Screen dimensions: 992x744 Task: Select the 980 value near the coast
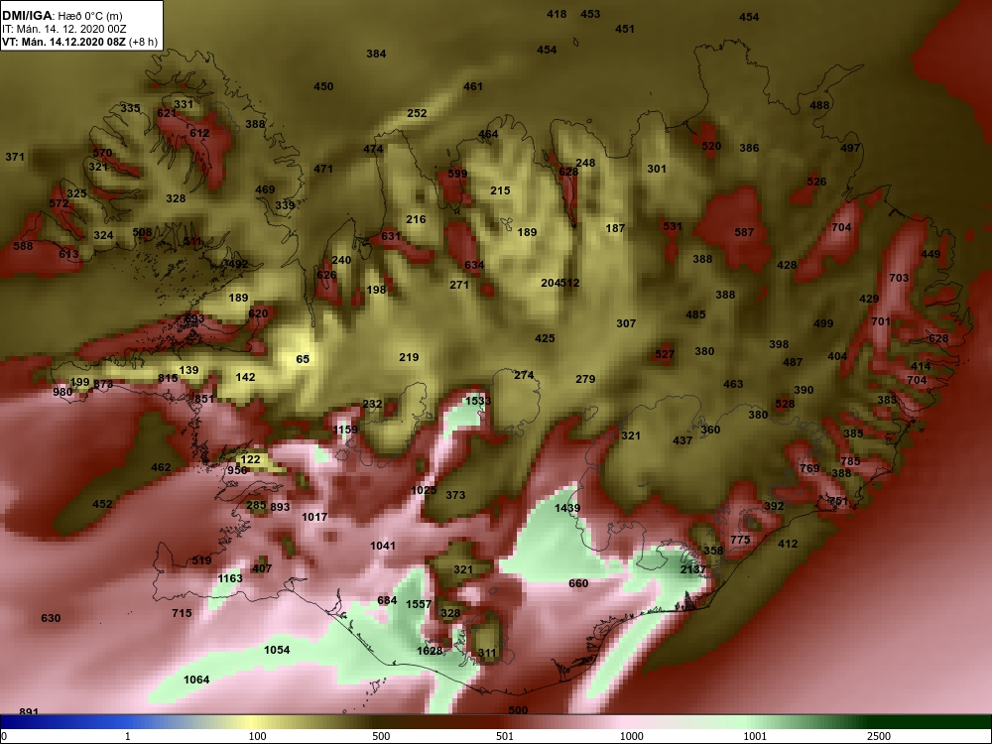(x=62, y=392)
